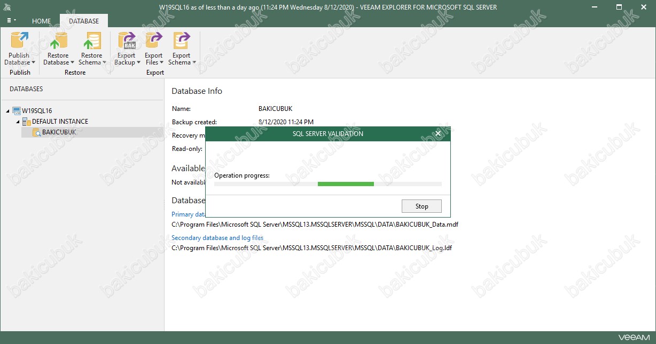Click the BAKICUBUK_Log.ldf file path

312,248
